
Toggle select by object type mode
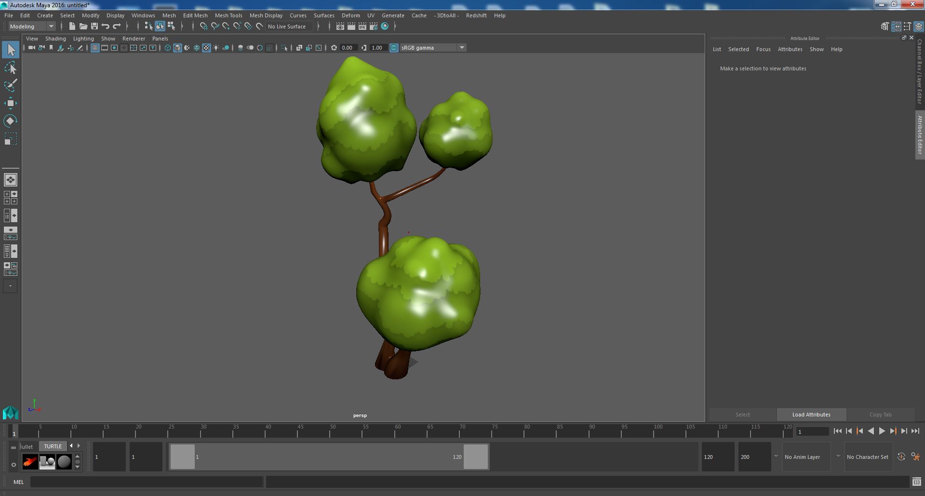tap(160, 27)
